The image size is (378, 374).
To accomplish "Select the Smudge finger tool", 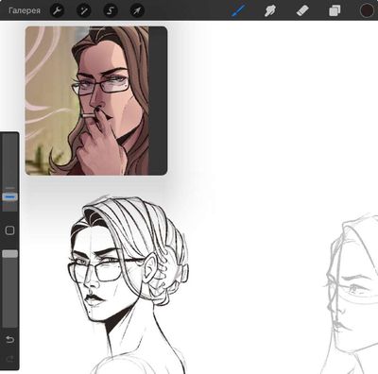I will point(270,11).
